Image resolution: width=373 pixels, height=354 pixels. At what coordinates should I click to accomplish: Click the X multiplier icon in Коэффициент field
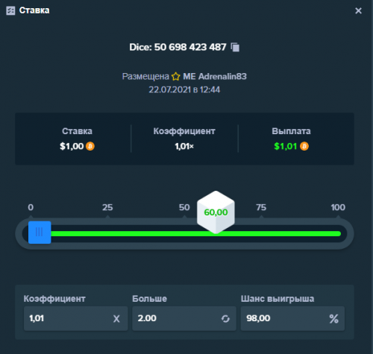(116, 319)
